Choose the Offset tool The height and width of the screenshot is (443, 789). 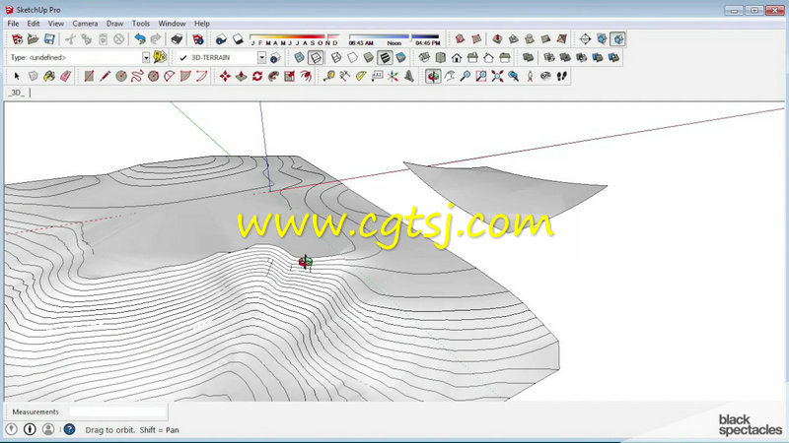click(306, 76)
